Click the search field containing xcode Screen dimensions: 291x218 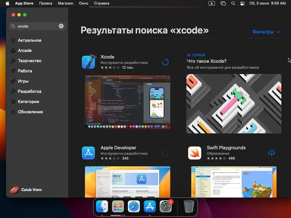coord(37,26)
